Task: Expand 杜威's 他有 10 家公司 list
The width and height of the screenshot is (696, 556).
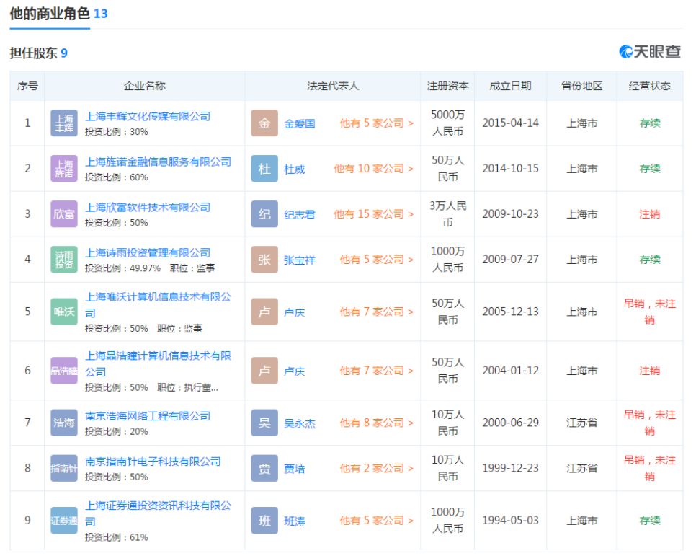Action: (373, 169)
